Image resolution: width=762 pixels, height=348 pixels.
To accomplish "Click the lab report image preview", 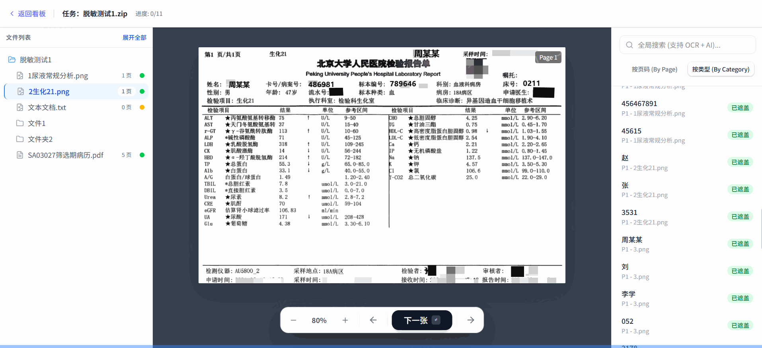I will (382, 165).
